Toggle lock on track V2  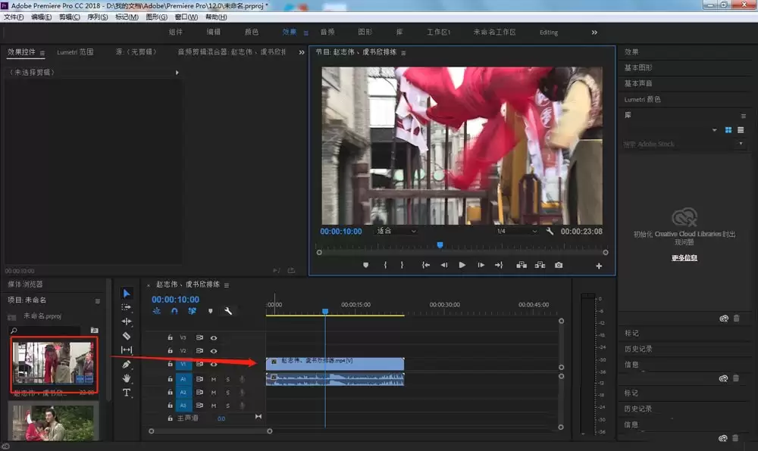coord(170,350)
